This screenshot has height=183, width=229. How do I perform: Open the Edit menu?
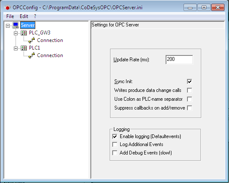tap(24, 16)
